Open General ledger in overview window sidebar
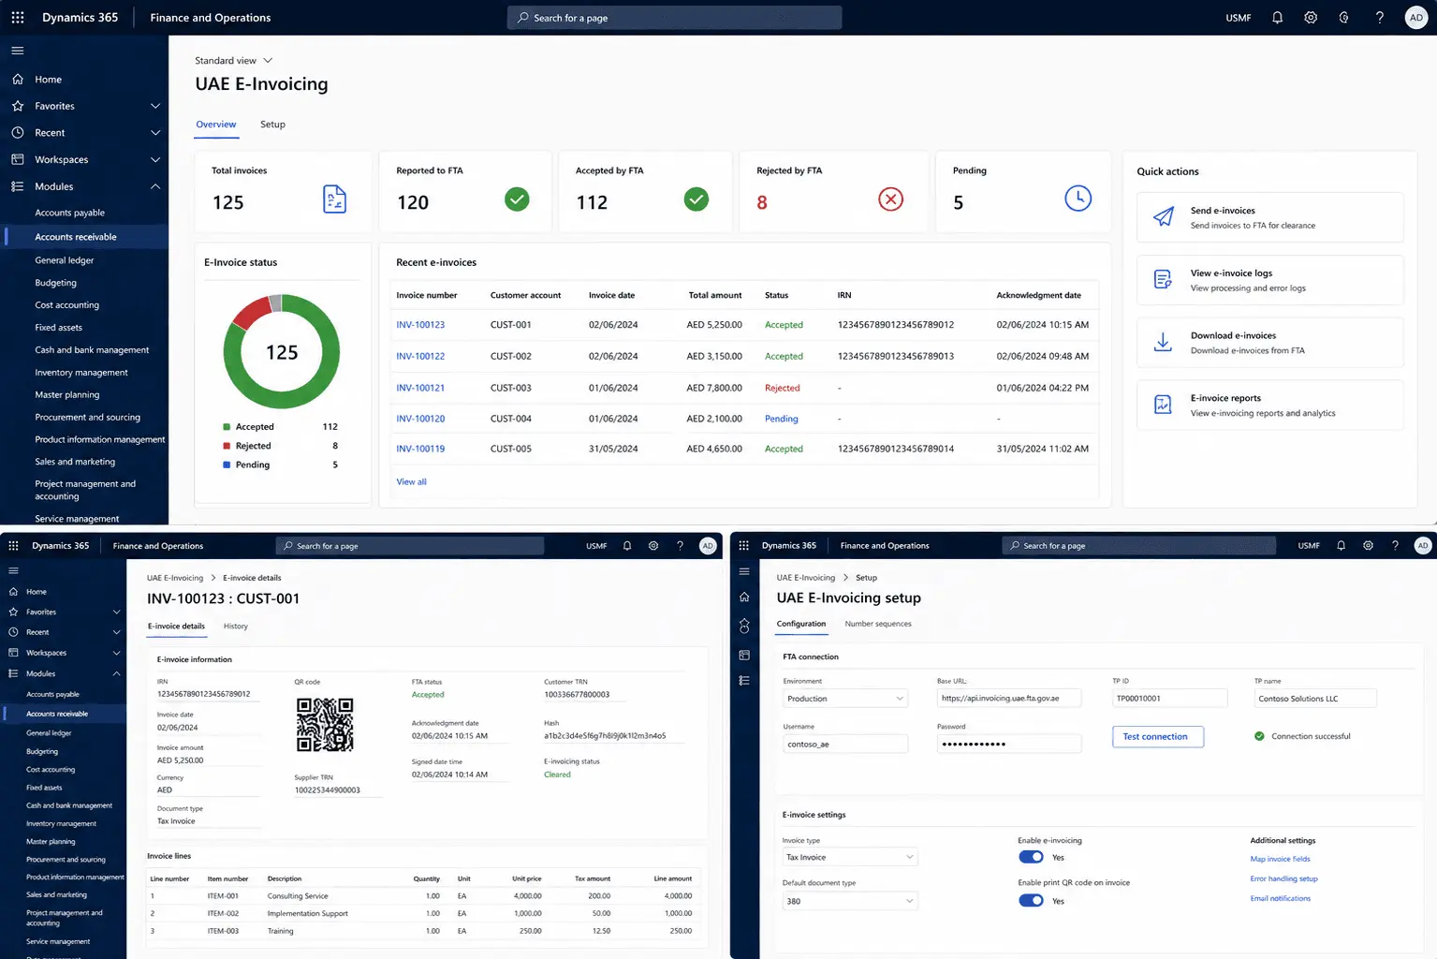 tap(65, 260)
